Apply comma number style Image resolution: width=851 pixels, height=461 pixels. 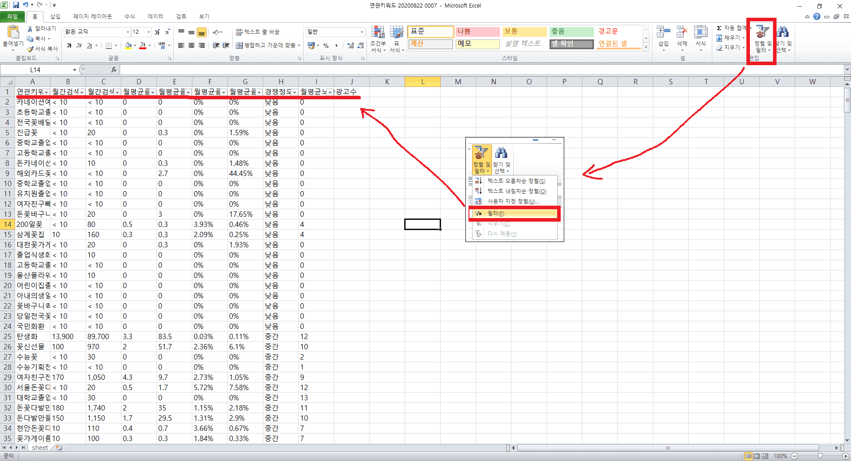336,45
